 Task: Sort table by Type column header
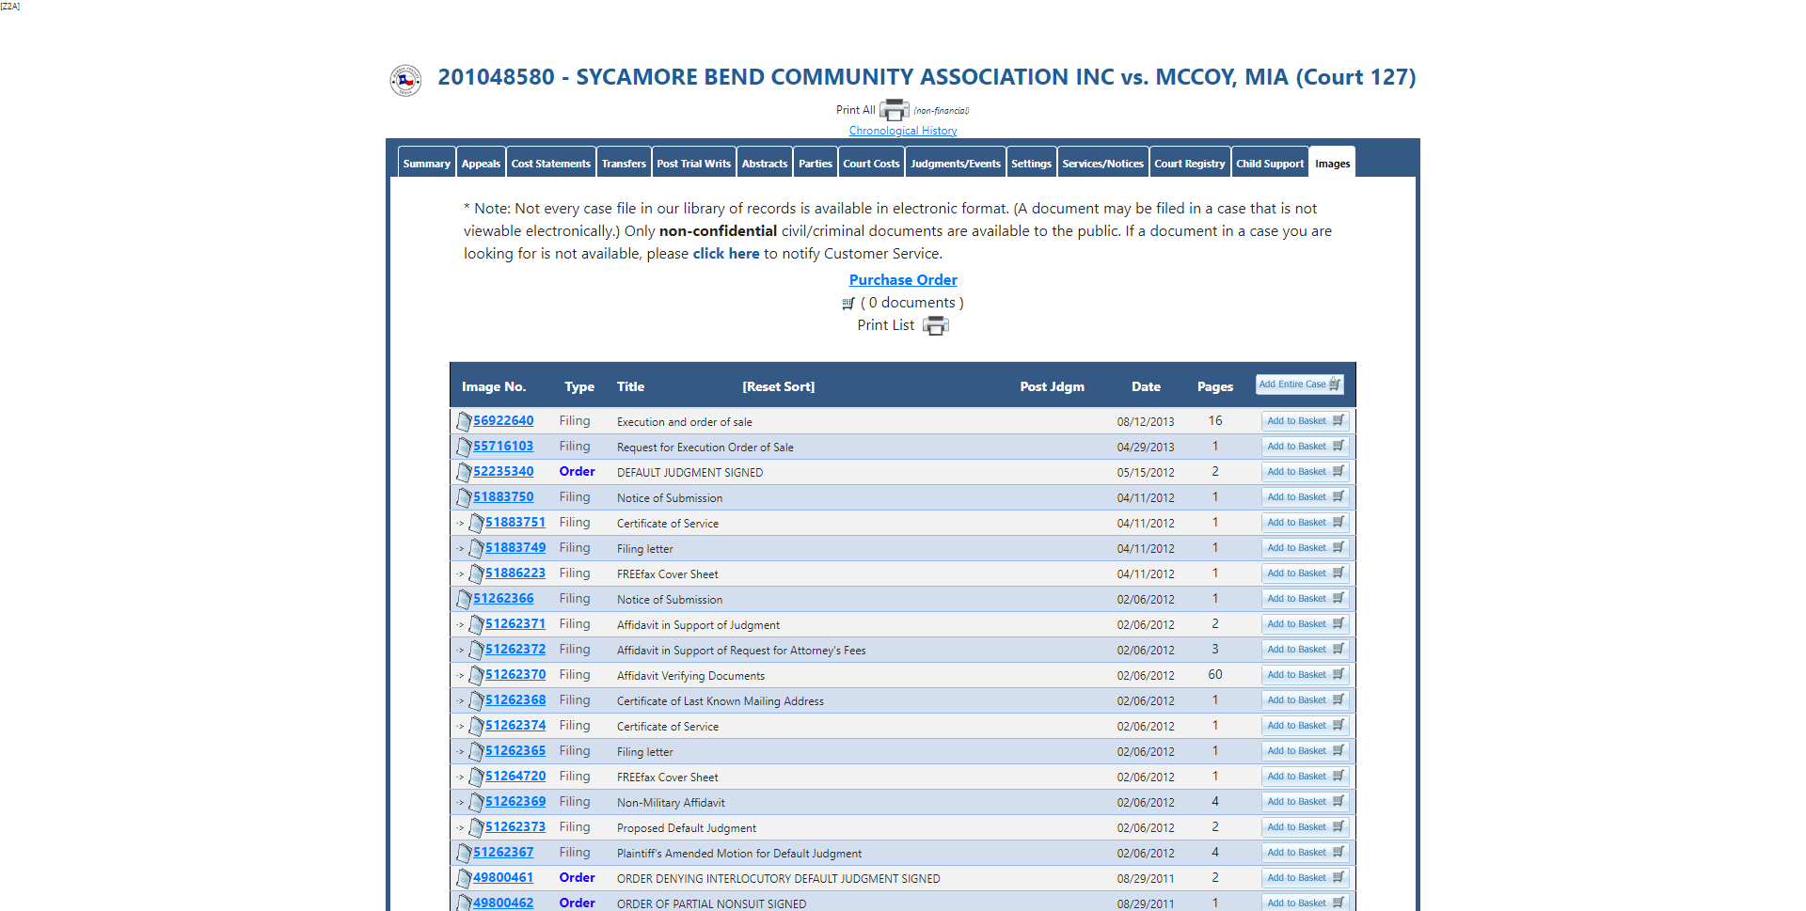click(579, 386)
